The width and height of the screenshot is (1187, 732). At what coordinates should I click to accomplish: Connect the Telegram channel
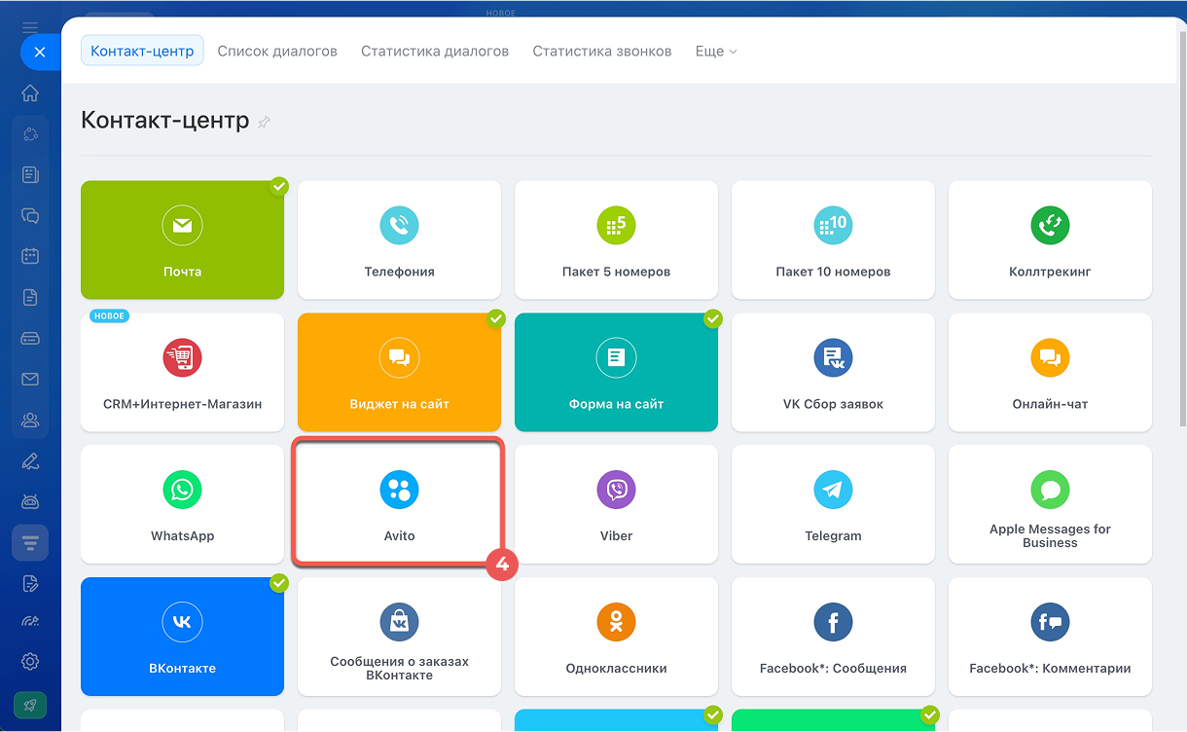(x=833, y=504)
